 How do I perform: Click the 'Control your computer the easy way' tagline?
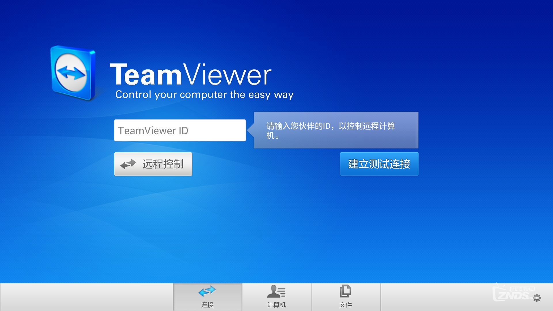tap(204, 95)
